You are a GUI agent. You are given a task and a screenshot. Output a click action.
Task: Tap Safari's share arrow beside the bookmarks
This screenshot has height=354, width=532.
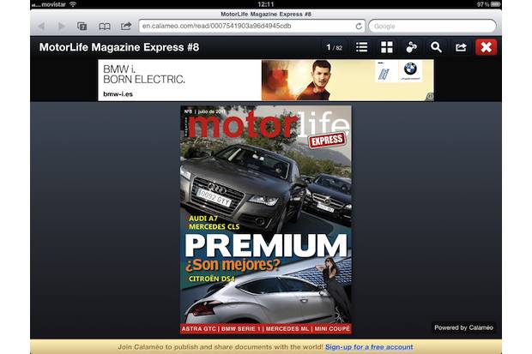(126, 26)
